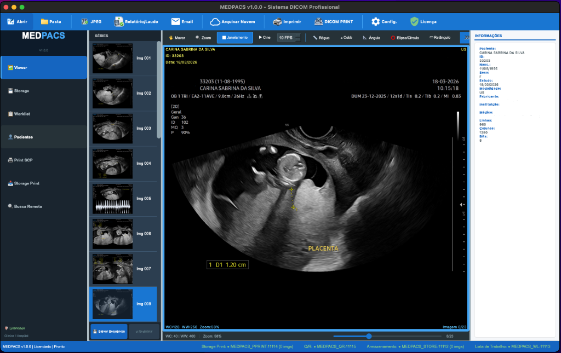
Task: Select the Elipse/Círculo tool
Action: (x=405, y=38)
